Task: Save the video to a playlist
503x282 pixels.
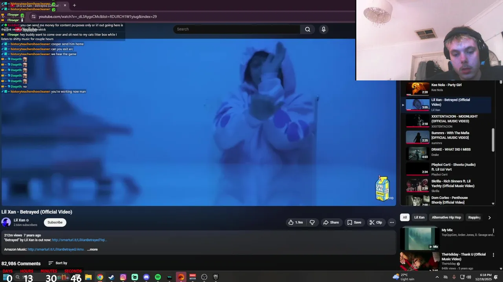Action: click(354, 222)
